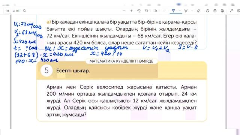This screenshot has height=135, width=240.
Task: Click the 'Серік' name in the first line
Action: [86, 87]
